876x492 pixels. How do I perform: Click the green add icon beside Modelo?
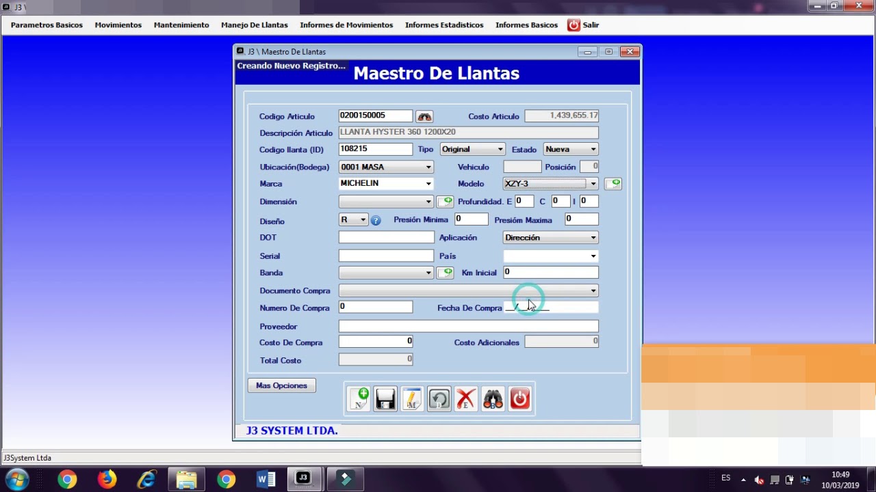[x=613, y=184]
